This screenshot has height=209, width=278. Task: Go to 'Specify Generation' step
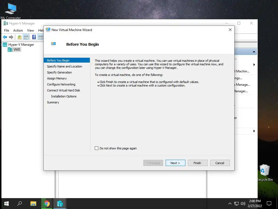click(x=59, y=72)
